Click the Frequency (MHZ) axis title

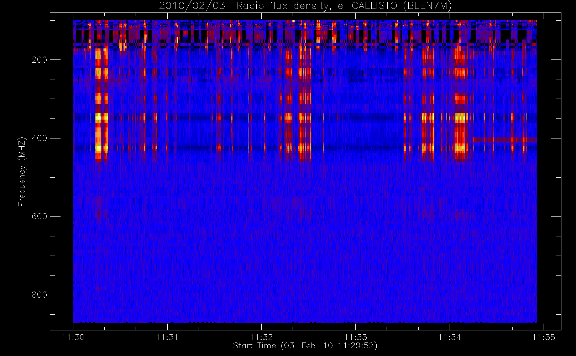pyautogui.click(x=22, y=172)
